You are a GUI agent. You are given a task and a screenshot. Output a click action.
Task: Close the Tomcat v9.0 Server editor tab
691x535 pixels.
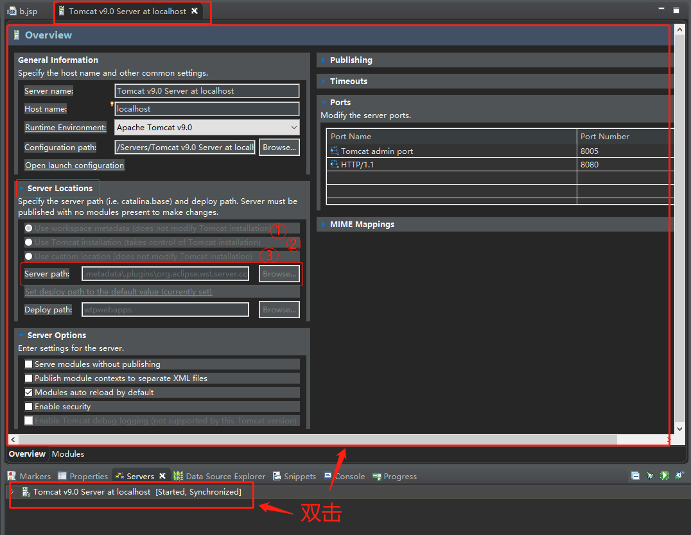coord(195,11)
